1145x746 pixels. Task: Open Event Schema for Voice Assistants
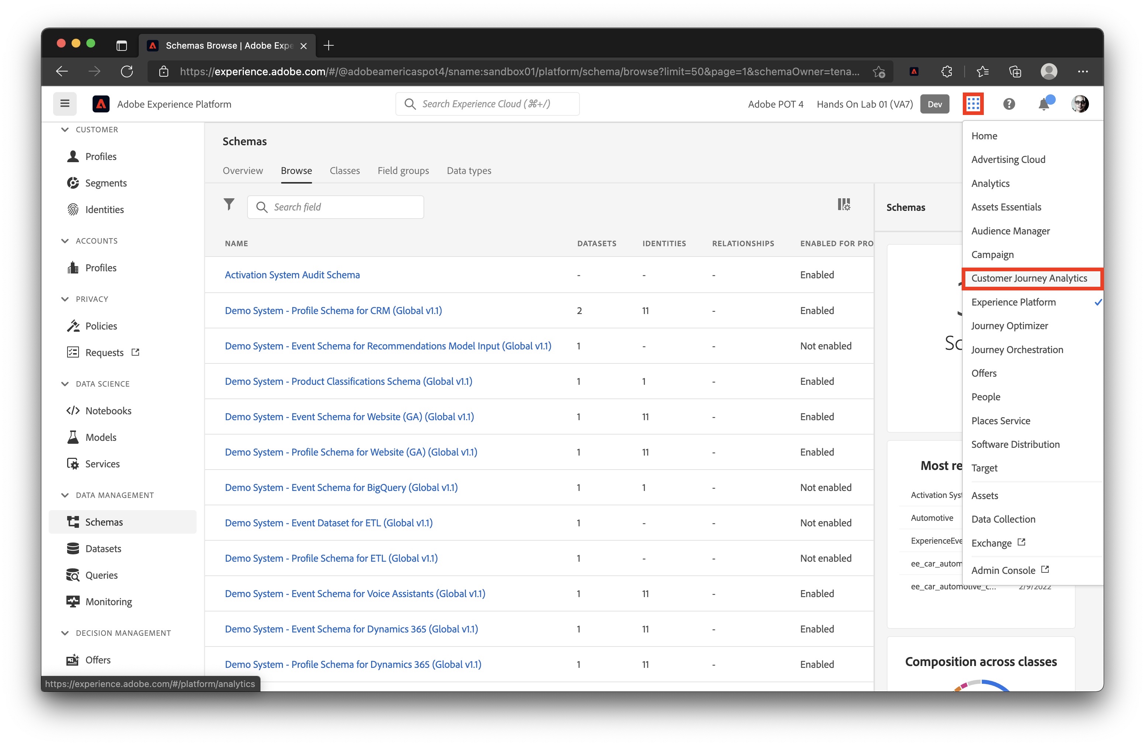[x=354, y=594]
